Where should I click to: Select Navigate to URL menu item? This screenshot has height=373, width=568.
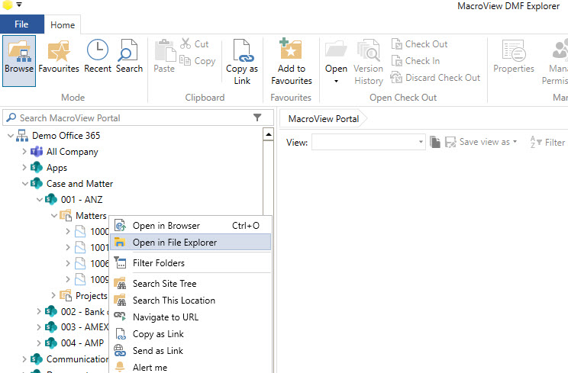coord(191,317)
